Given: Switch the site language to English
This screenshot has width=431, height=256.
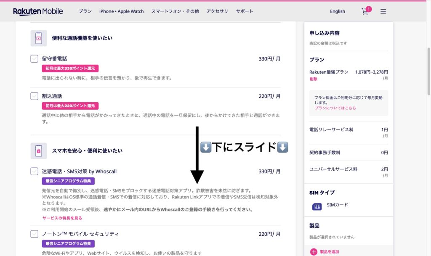Looking at the screenshot, I should [338, 11].
